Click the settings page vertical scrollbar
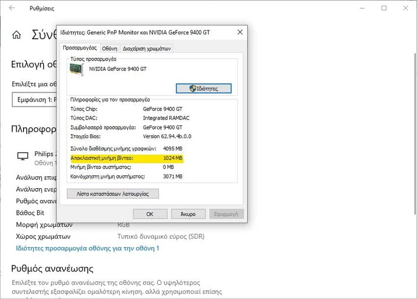The height and width of the screenshot is (299, 417). 415,133
